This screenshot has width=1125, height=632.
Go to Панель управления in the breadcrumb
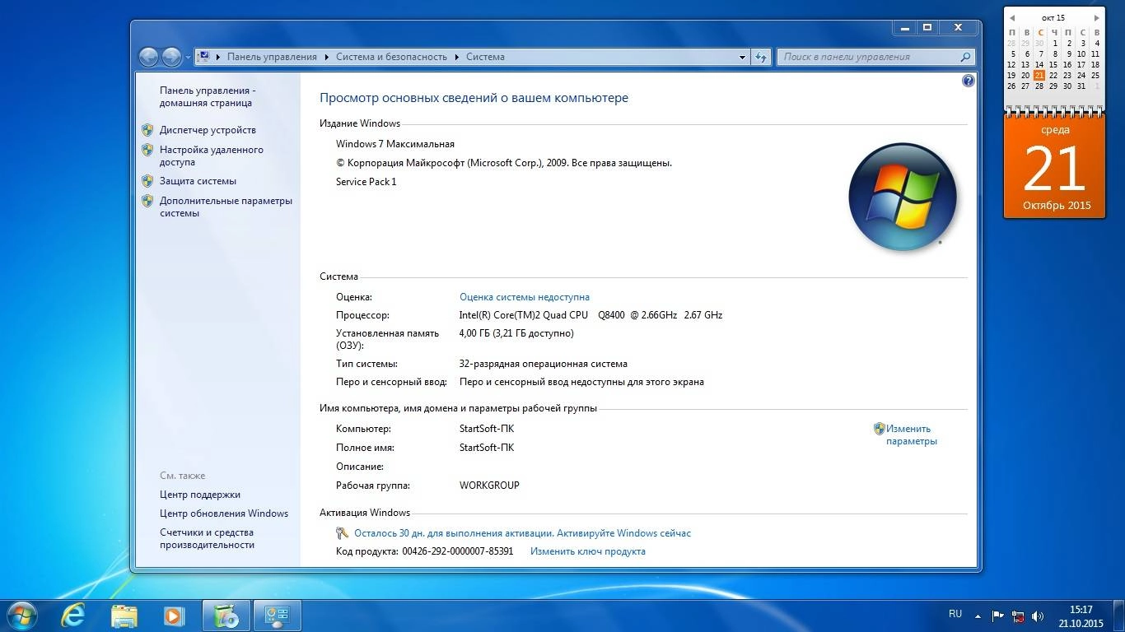coord(272,57)
